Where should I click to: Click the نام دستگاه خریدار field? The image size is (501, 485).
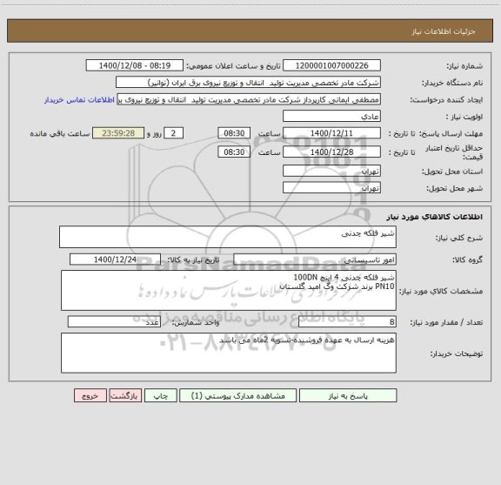click(248, 82)
